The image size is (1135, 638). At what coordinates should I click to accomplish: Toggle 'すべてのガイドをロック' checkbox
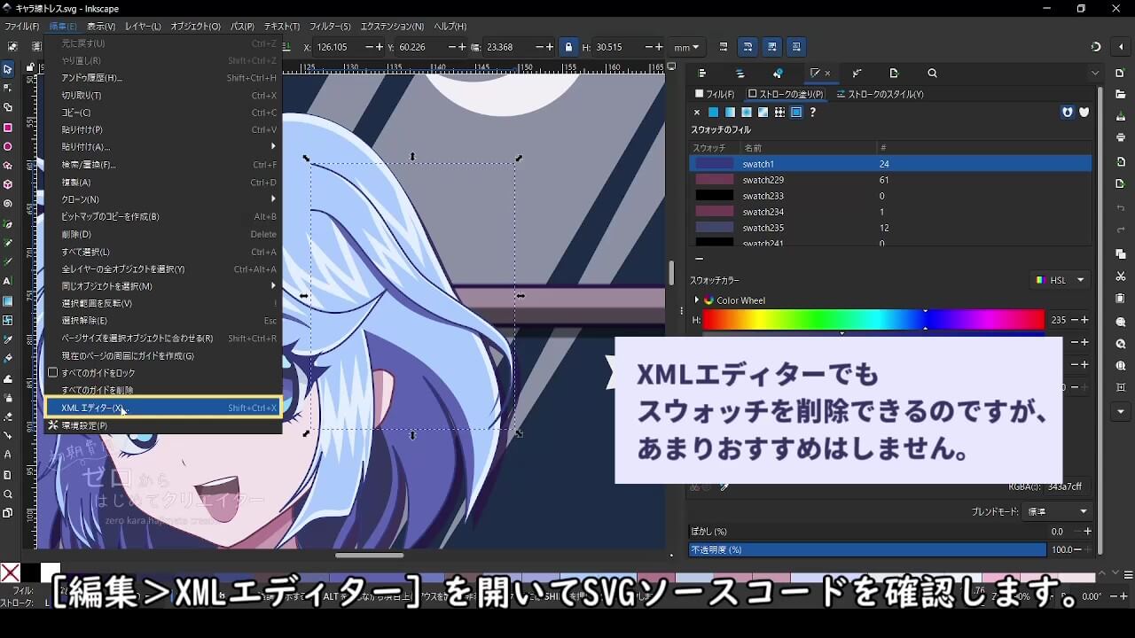point(53,373)
